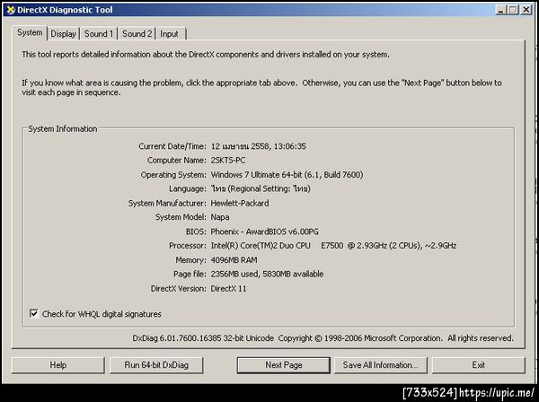
Task: Click the page file 2356MB used value
Action: pyautogui.click(x=267, y=275)
